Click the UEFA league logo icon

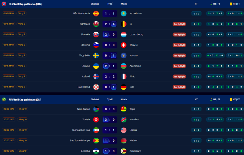[4, 4]
